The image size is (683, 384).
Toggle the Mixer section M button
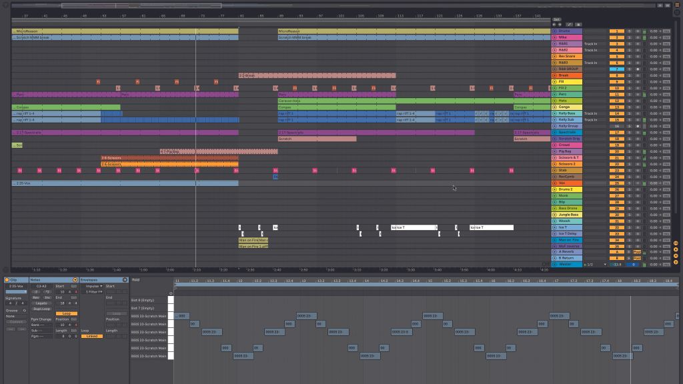click(676, 256)
